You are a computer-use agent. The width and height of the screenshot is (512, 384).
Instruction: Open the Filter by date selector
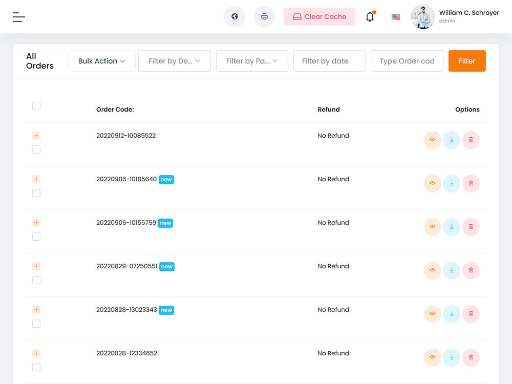click(x=329, y=61)
